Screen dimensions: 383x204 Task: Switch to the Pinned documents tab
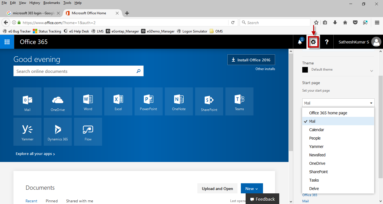(52, 201)
